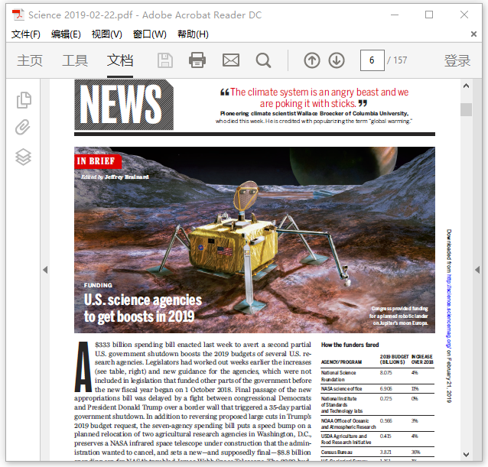Click 'National Science Foundation' table row

(378, 376)
